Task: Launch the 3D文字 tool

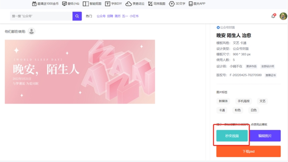Action: pos(171,4)
